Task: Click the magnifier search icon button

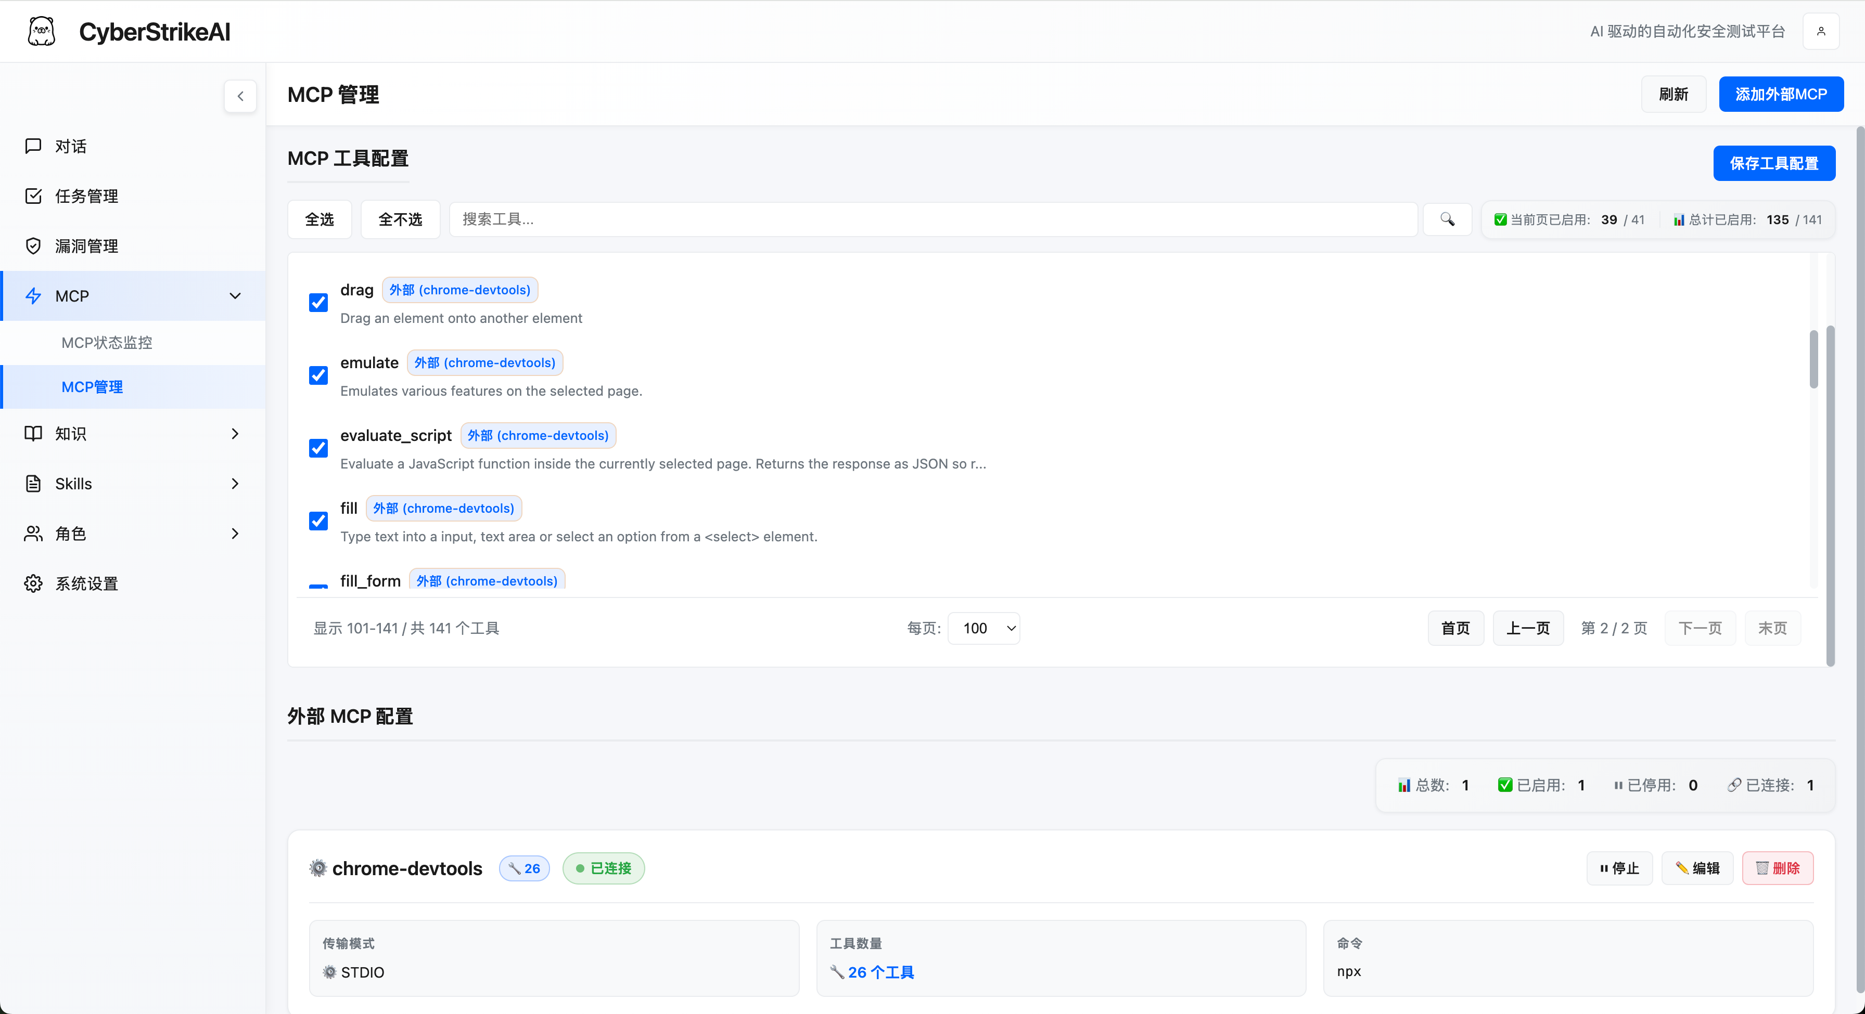Action: coord(1447,219)
